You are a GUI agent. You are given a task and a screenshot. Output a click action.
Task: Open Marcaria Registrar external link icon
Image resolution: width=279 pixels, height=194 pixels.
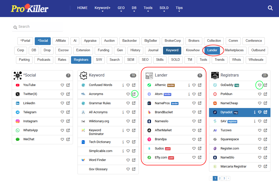pos(265,166)
